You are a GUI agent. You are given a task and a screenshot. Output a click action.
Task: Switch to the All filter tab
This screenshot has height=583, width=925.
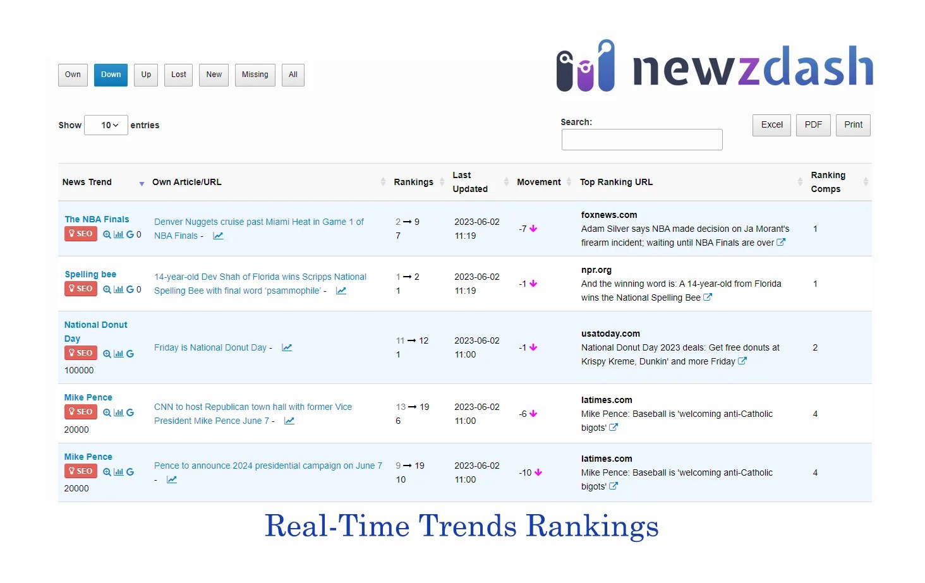(x=293, y=75)
